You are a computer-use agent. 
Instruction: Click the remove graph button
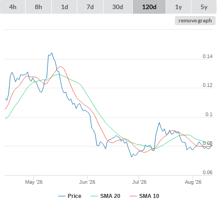pos(195,21)
